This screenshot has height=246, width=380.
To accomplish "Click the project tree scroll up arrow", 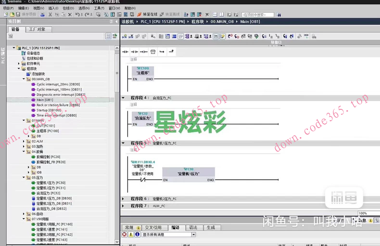I will pyautogui.click(x=117, y=48).
